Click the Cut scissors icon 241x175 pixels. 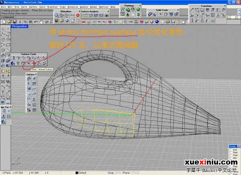20,22
